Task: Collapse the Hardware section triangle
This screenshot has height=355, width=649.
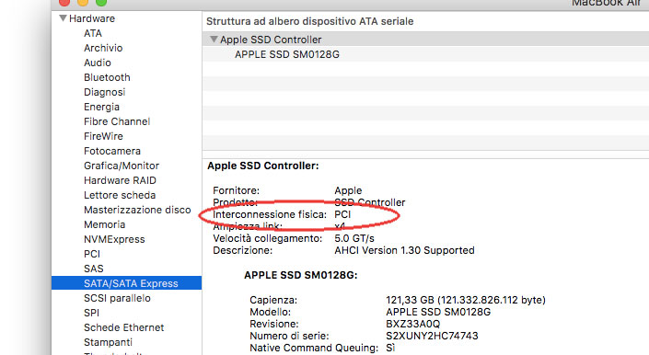Action: [63, 18]
